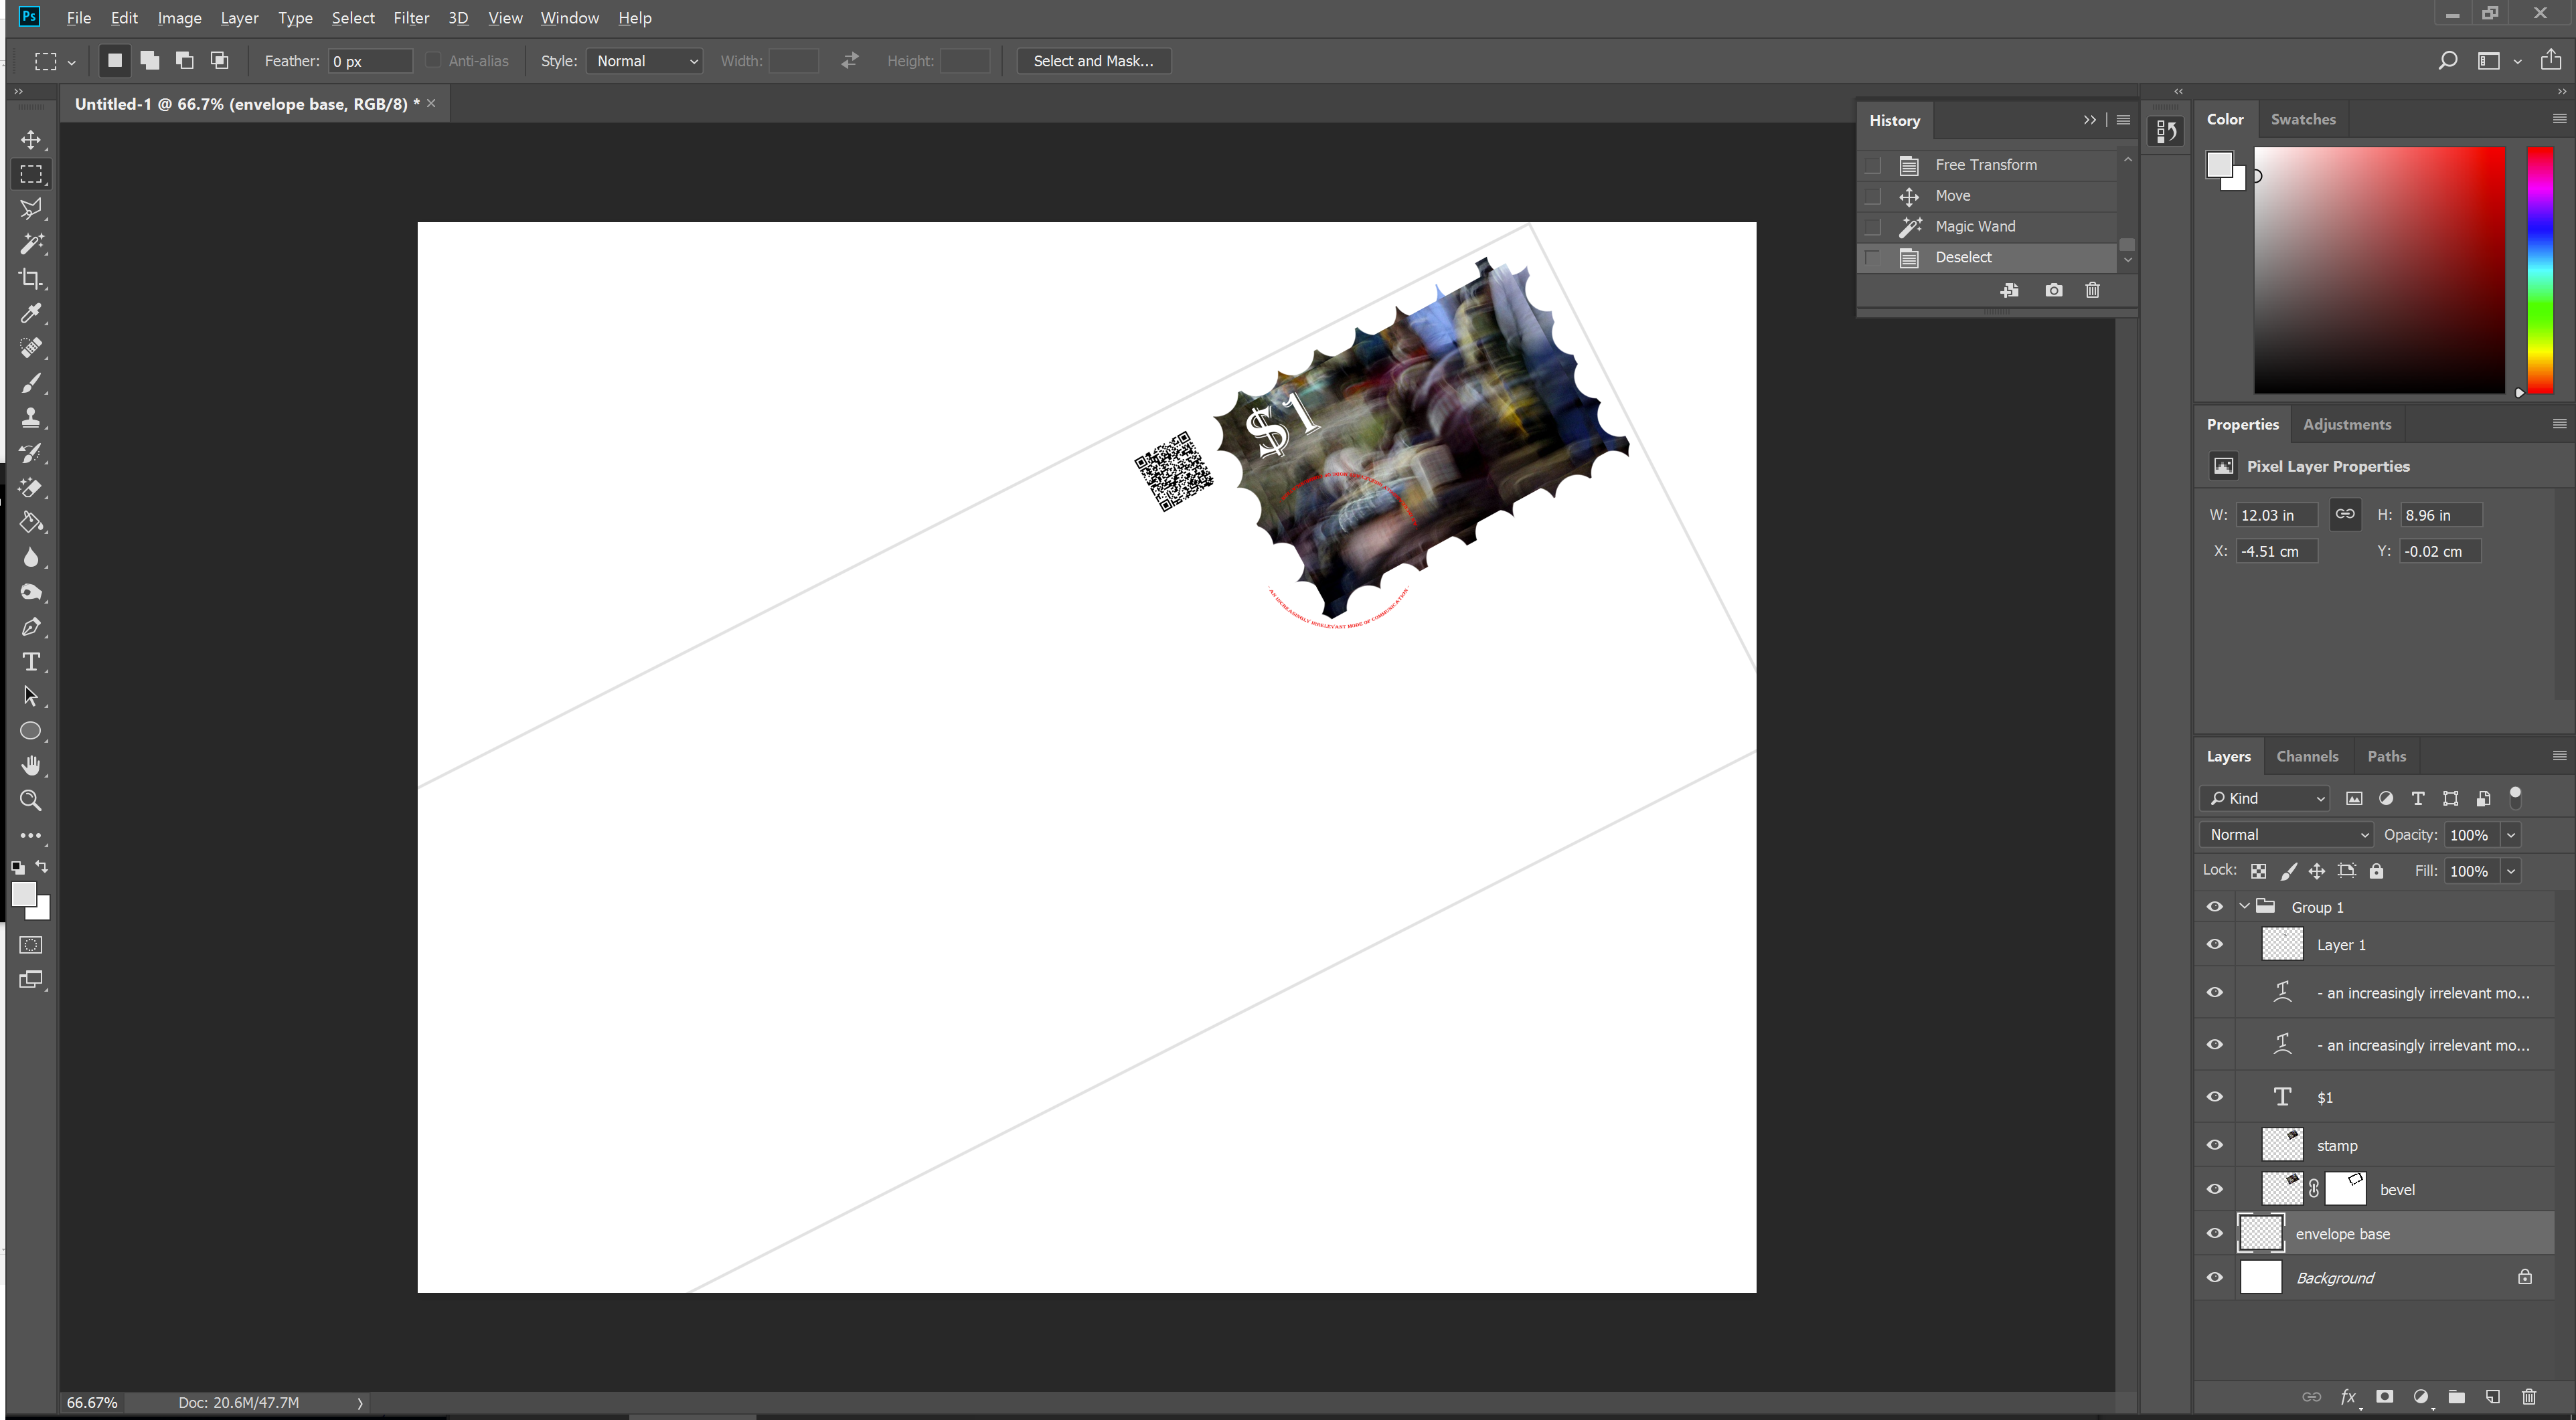
Task: Toggle visibility of the $1 text layer
Action: pyautogui.click(x=2215, y=1097)
